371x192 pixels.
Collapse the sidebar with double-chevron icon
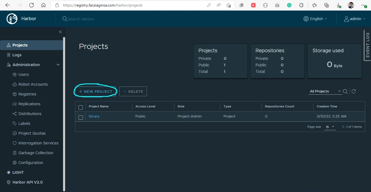pos(60,32)
